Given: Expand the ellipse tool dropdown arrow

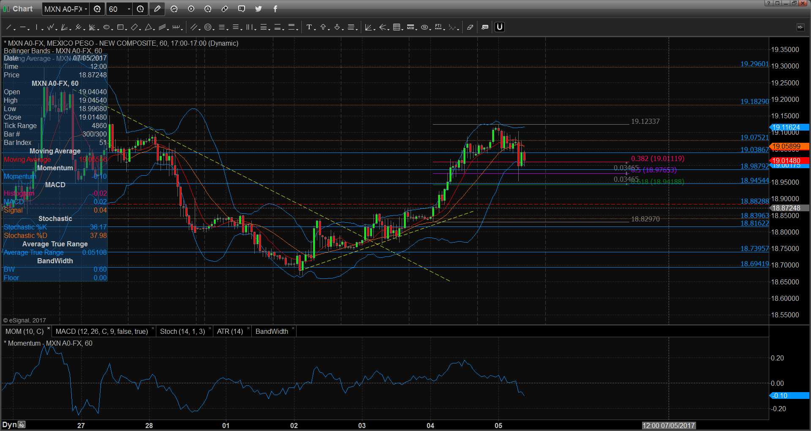Looking at the screenshot, I should click(112, 29).
